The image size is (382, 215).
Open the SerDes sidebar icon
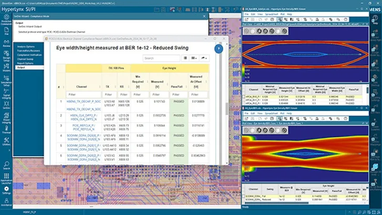6,106
